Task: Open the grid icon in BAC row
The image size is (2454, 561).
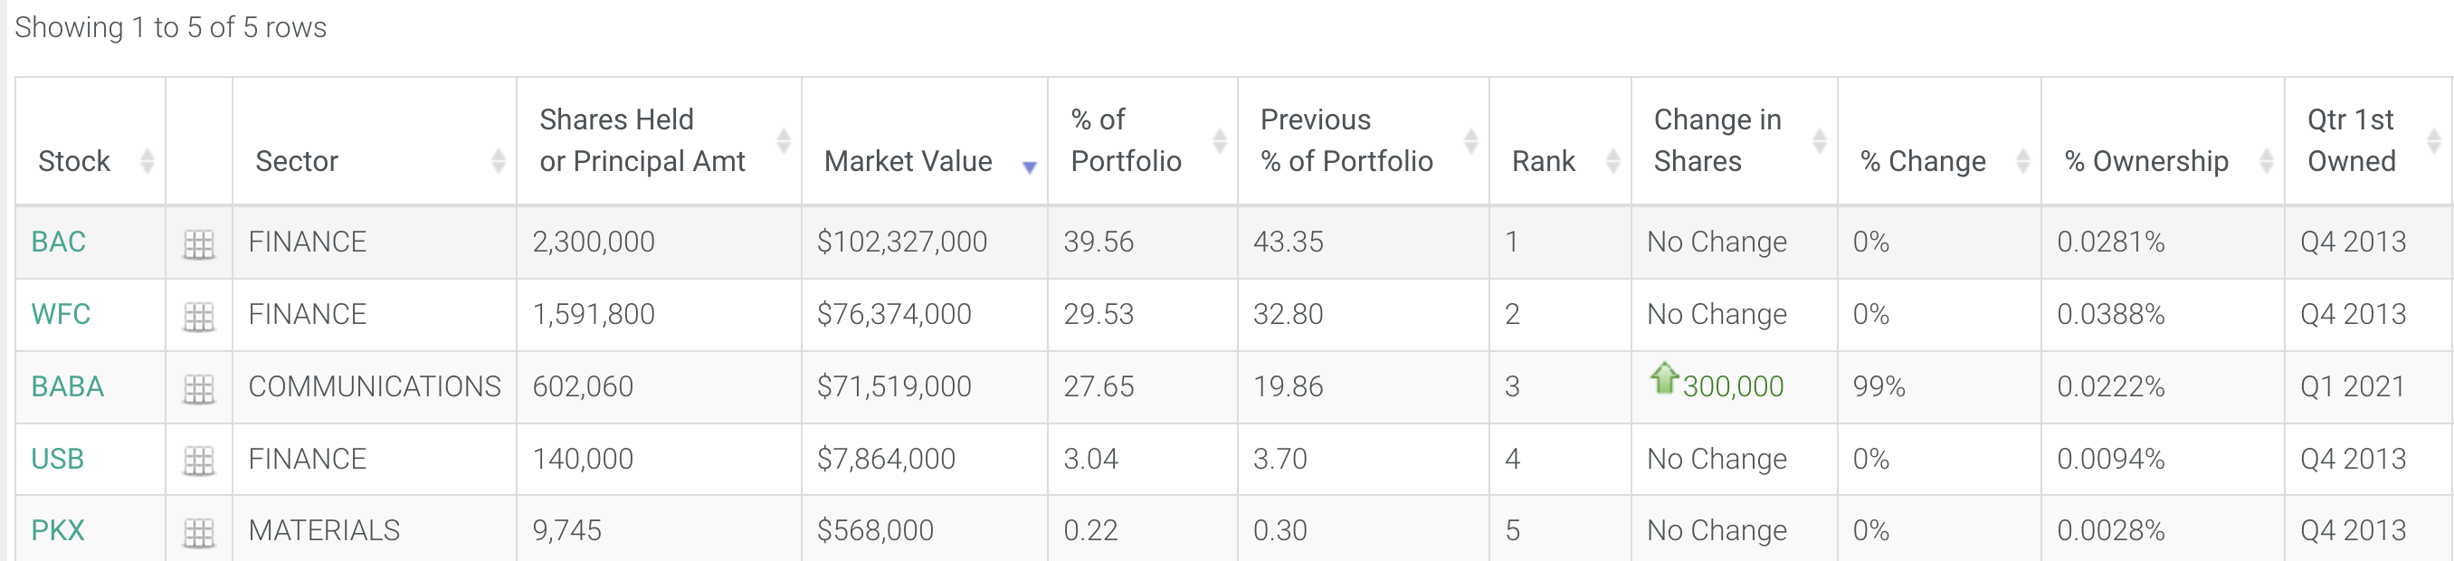Action: [x=198, y=243]
